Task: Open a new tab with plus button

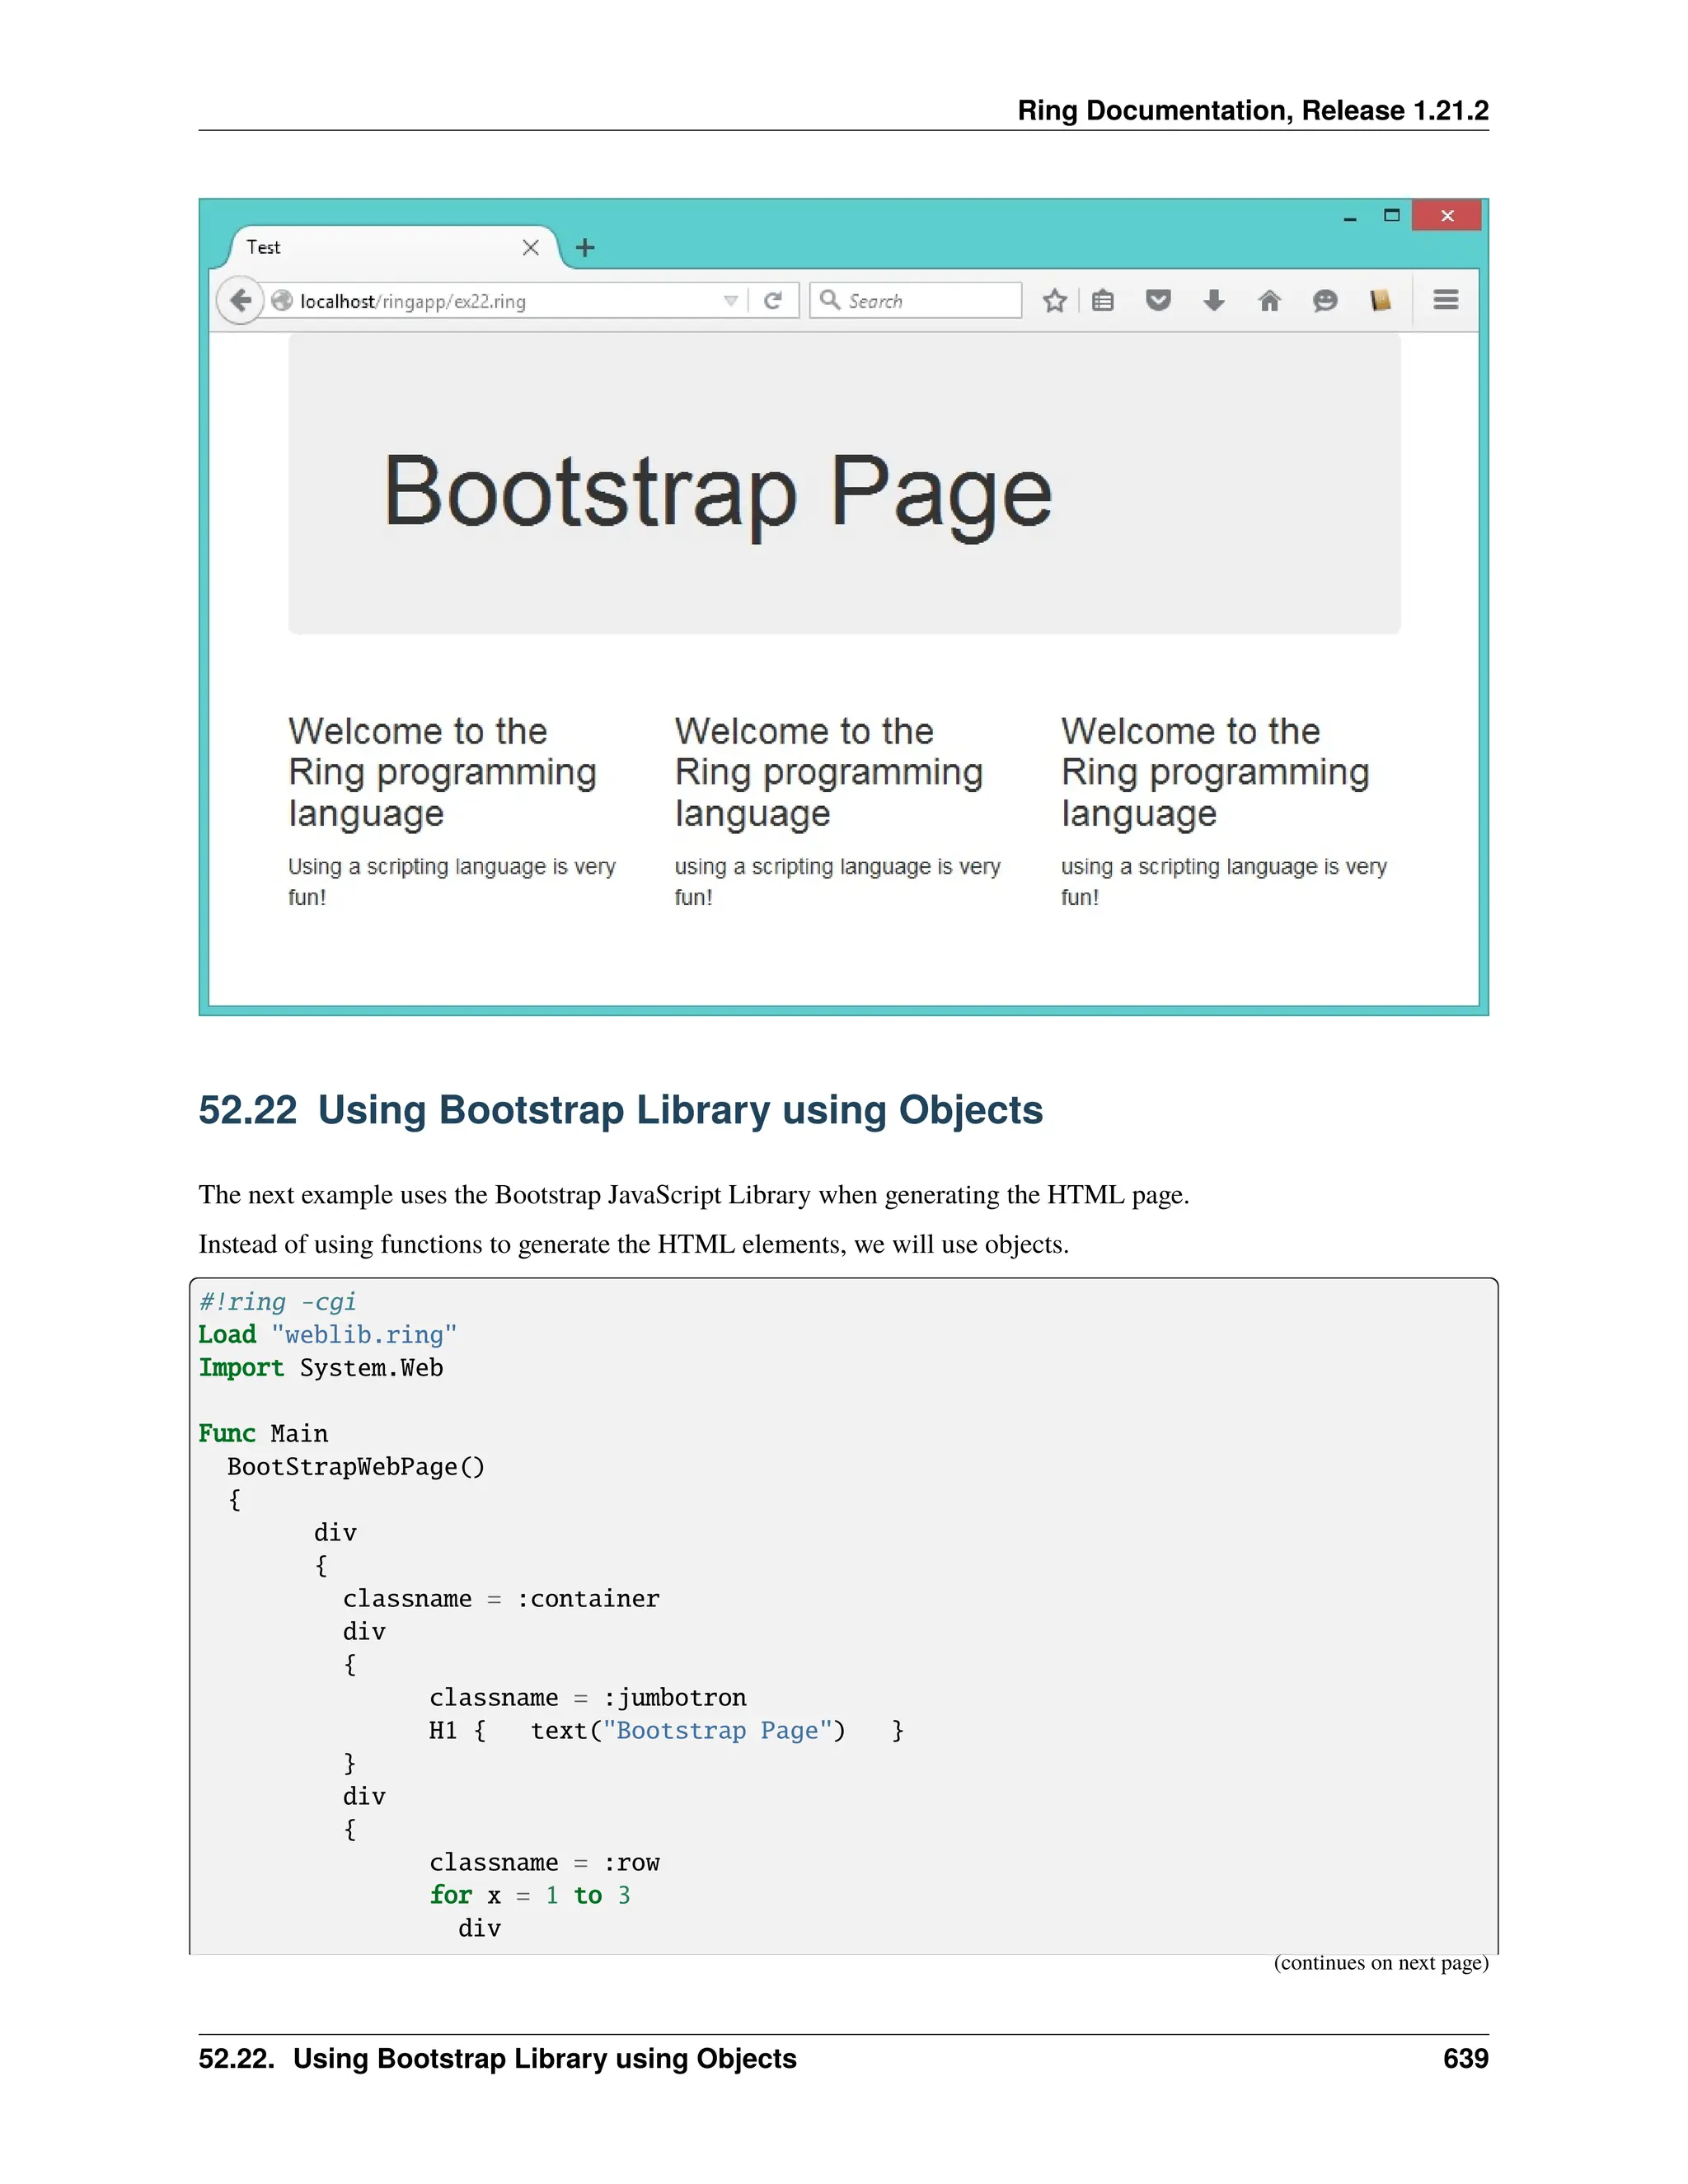Action: point(586,247)
